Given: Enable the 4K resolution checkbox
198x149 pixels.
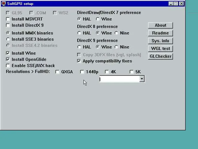Looking at the screenshot, I should tap(107, 72).
